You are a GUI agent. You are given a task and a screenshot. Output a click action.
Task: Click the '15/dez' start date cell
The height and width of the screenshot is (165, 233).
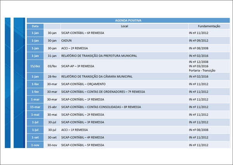(35, 66)
